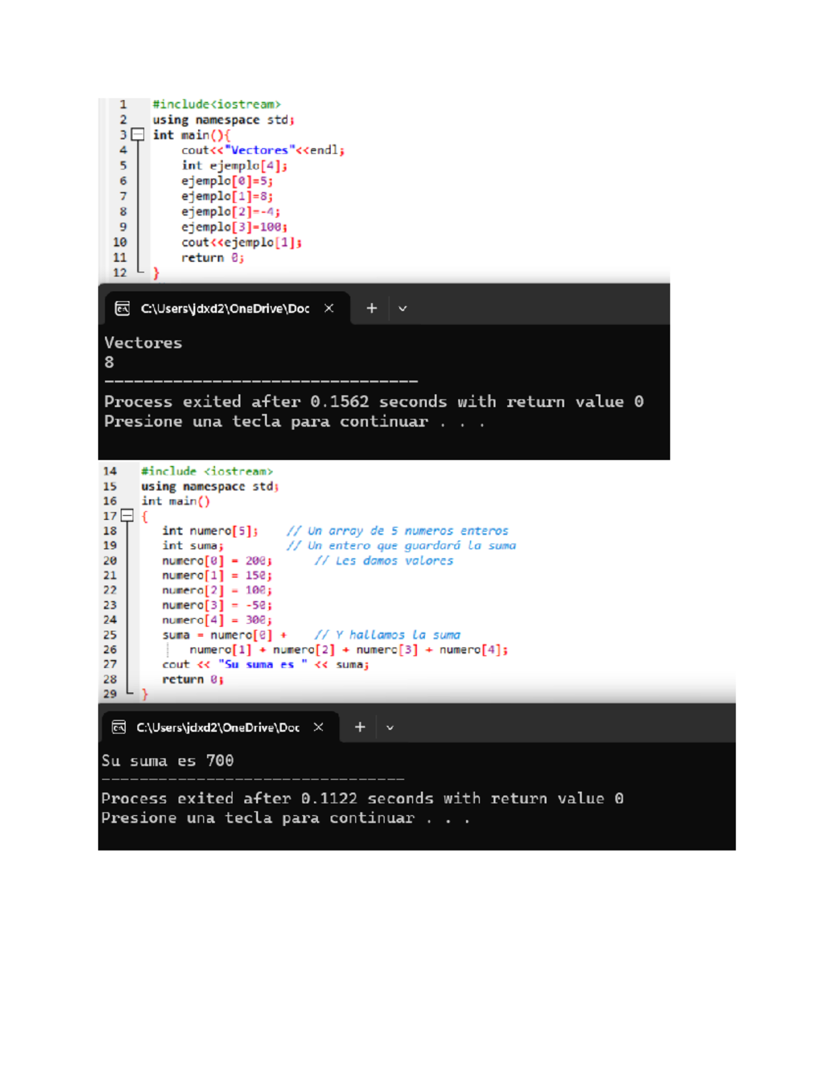Image resolution: width=834 pixels, height=1079 pixels.
Task: Click 'suma = numero[0] +' on line 25
Action: pos(224,635)
